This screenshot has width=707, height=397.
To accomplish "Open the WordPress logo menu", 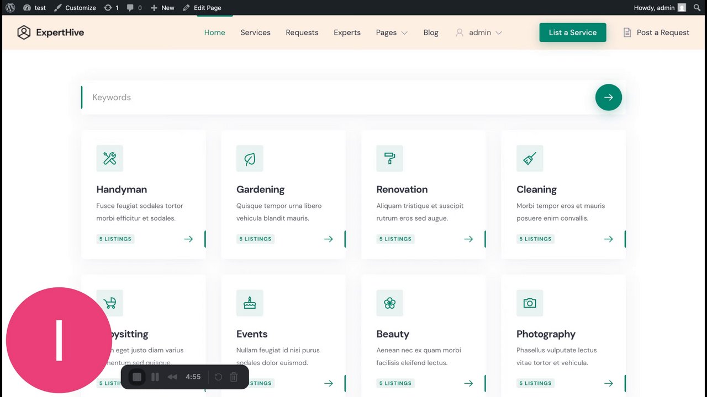I will click(10, 8).
